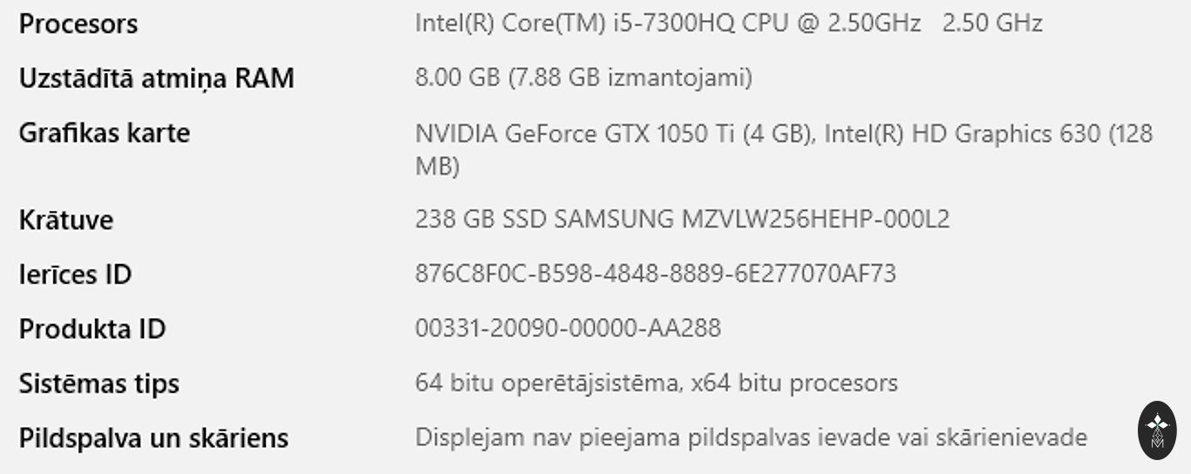The width and height of the screenshot is (1191, 474).
Task: Click the product ID 00331-20090-00000-AA288
Action: (568, 329)
